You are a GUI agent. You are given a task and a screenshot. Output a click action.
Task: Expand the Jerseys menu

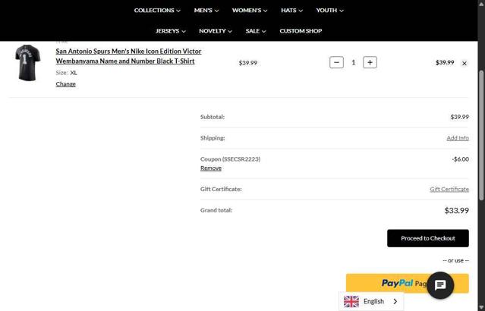(171, 31)
